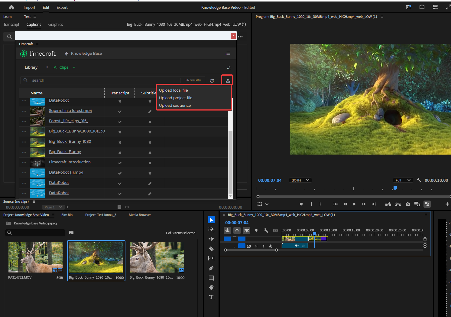The height and width of the screenshot is (317, 451).
Task: Open Export from top bar
Action: (x=62, y=7)
